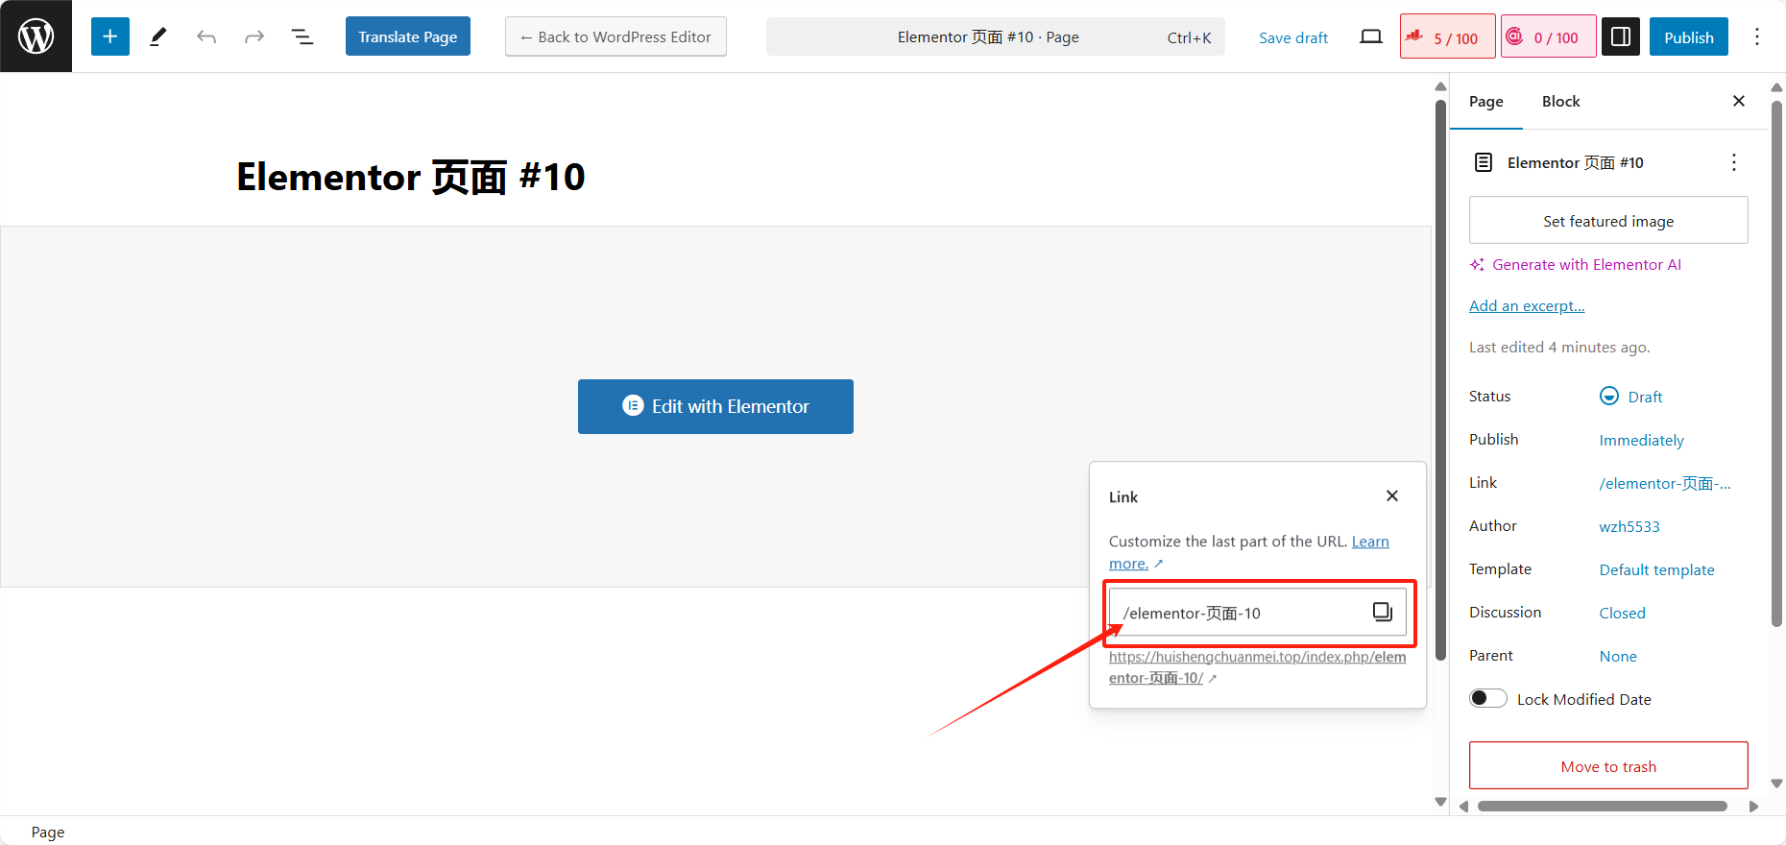Switch to the Block tab
This screenshot has width=1786, height=845.
point(1561,101)
